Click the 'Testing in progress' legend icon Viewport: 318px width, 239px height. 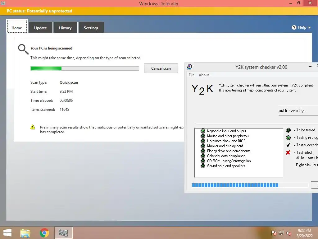click(x=288, y=138)
